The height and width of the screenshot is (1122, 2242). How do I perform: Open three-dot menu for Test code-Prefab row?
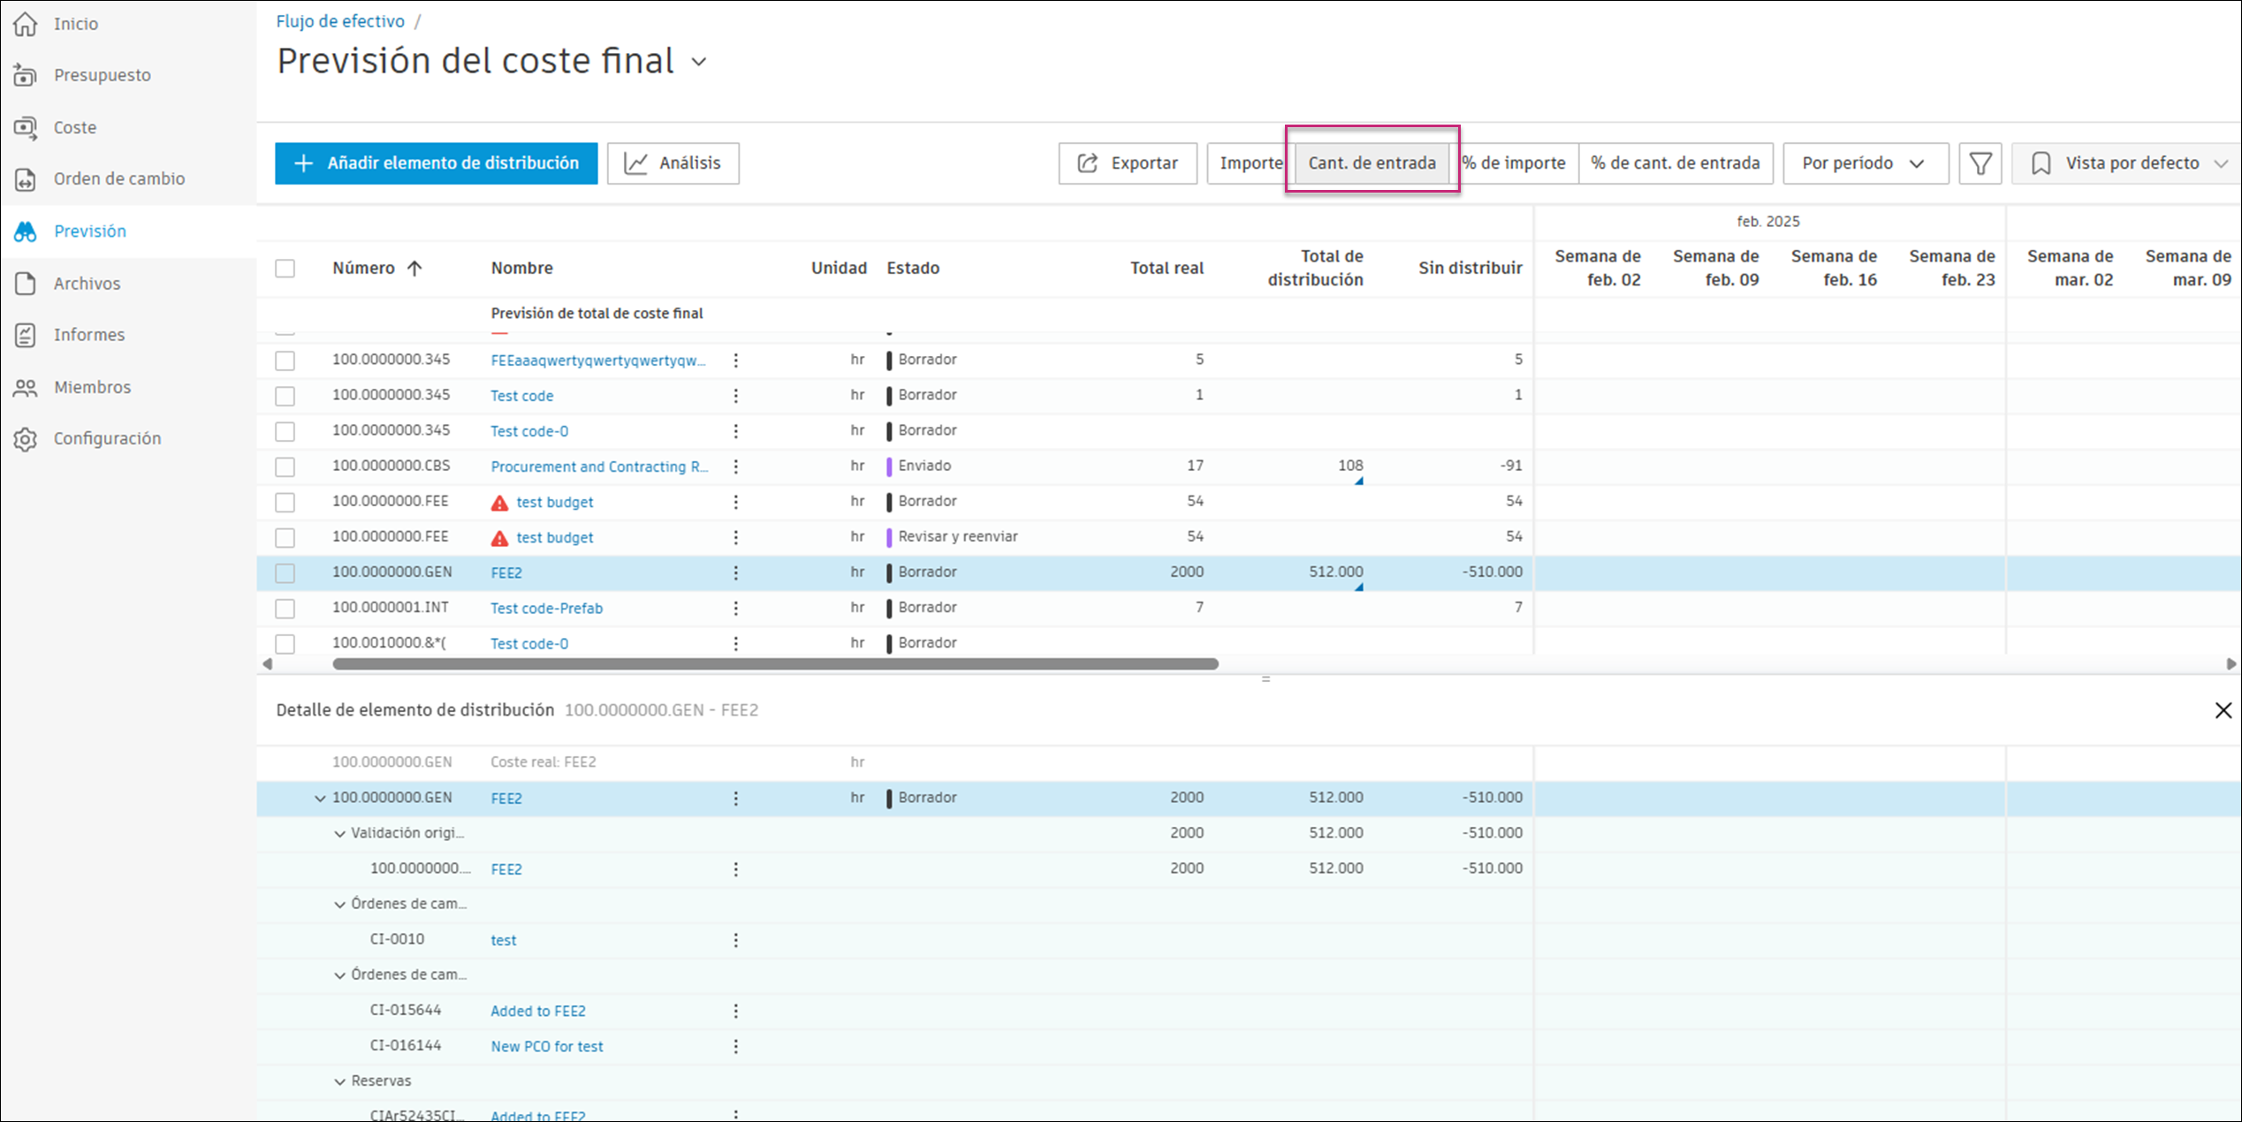735,608
